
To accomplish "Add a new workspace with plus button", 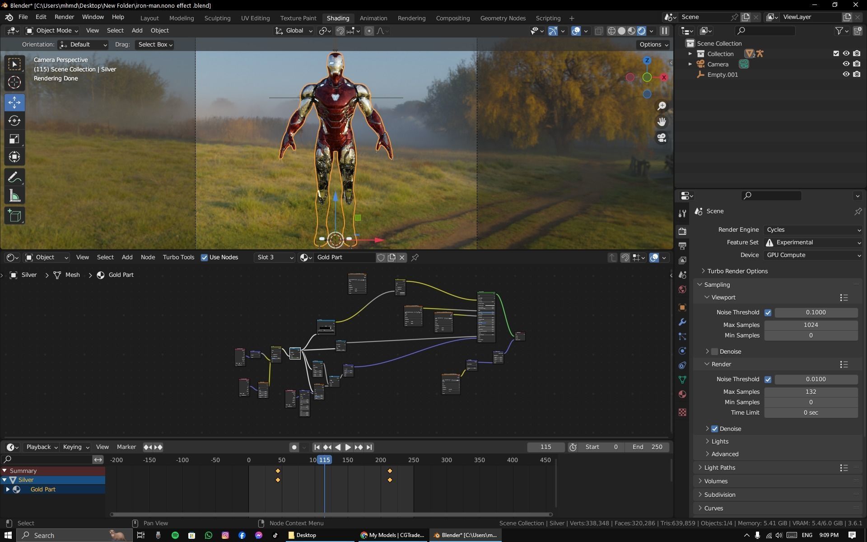I will pos(572,18).
